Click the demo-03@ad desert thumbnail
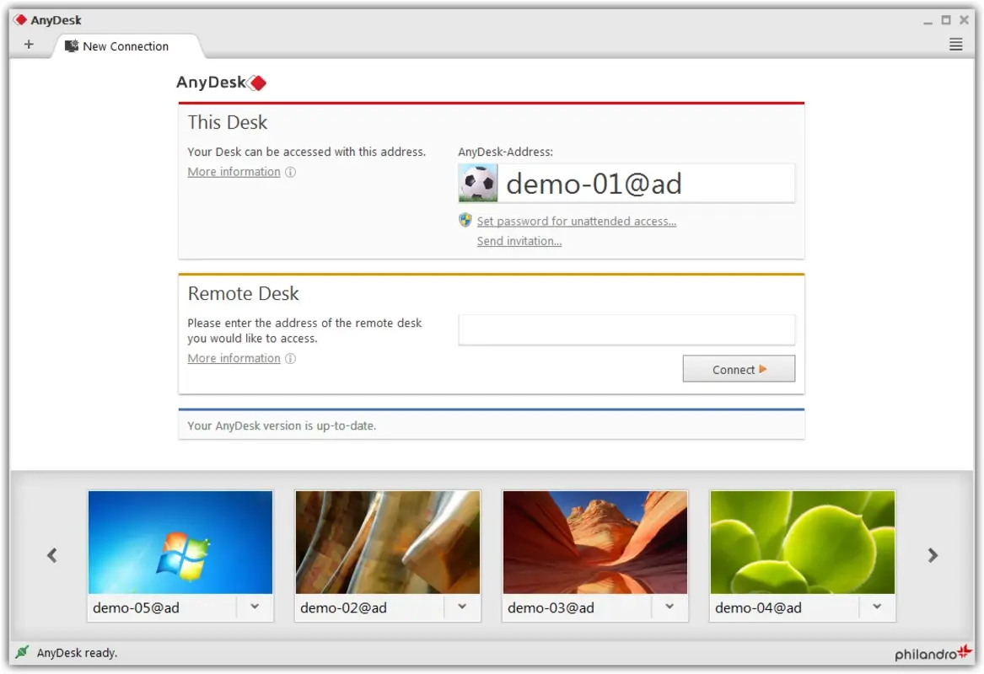 [x=594, y=543]
